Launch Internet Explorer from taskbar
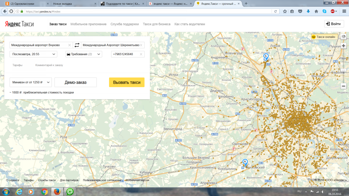The width and height of the screenshot is (349, 196). 19,192
